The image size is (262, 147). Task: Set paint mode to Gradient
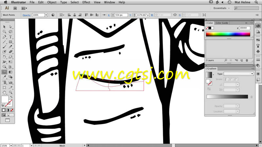[8, 110]
